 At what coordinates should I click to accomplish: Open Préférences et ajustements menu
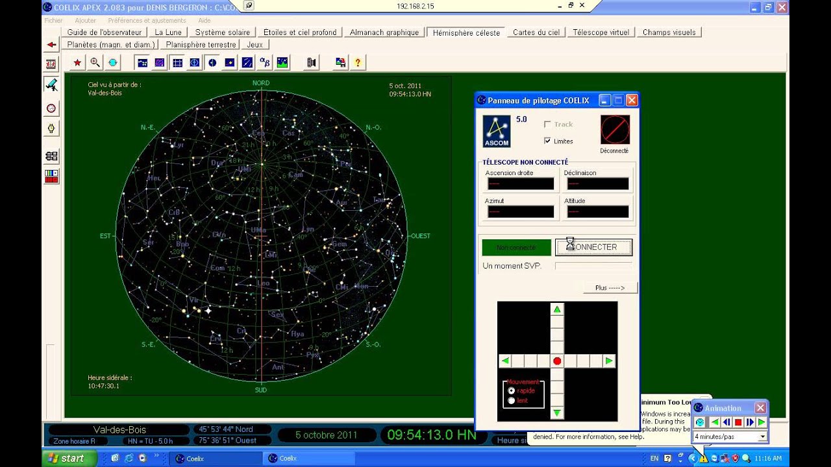click(147, 21)
